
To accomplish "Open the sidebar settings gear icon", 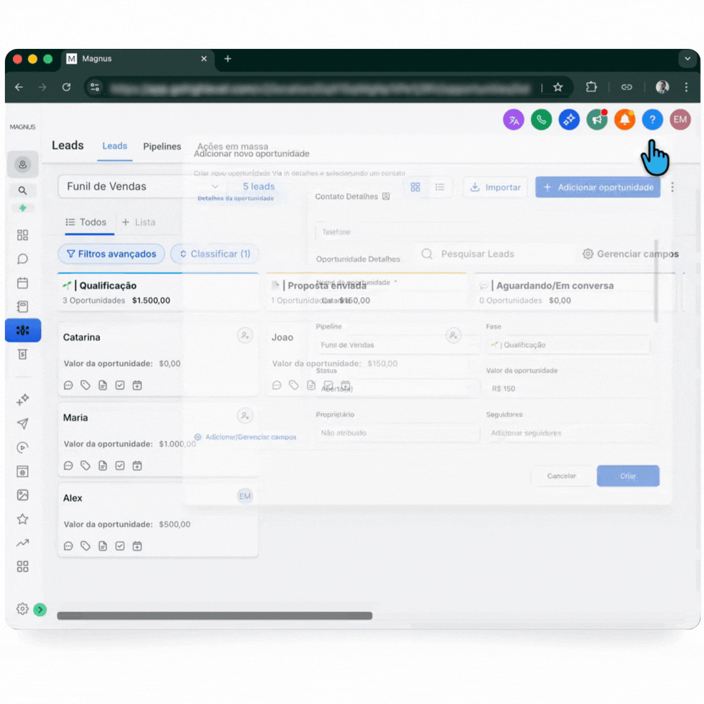I will 22,609.
